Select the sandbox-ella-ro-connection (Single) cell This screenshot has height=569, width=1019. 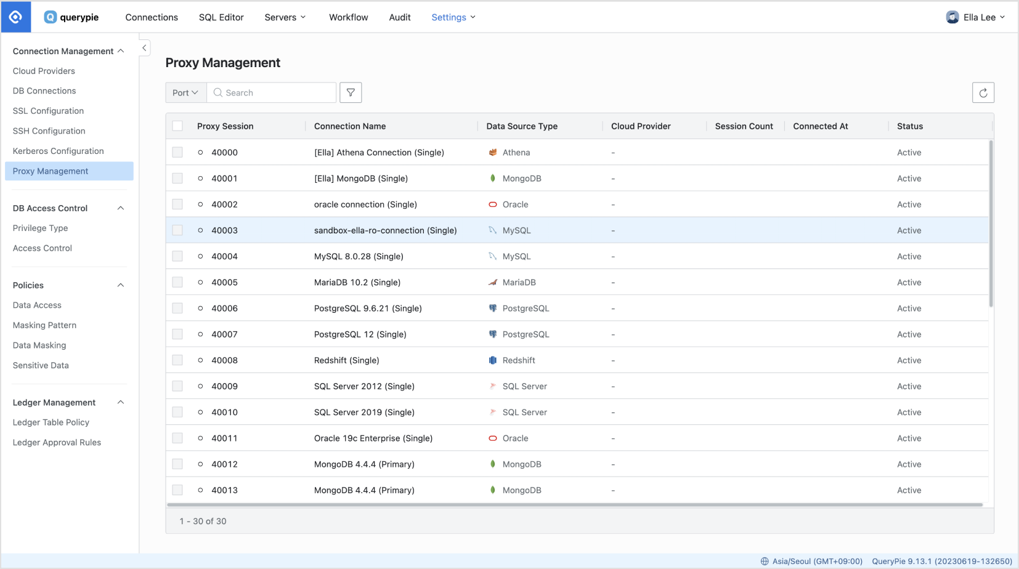point(386,230)
